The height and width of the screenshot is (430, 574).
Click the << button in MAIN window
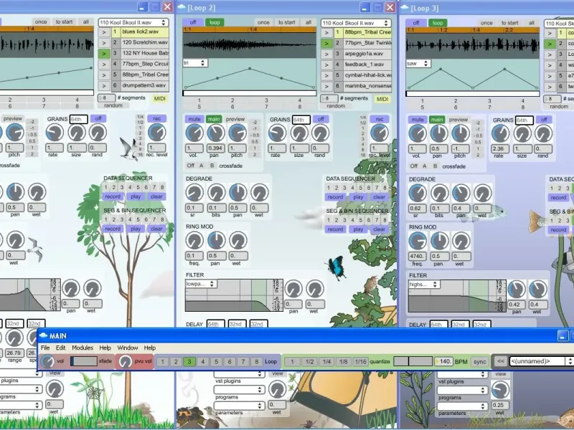pos(500,361)
